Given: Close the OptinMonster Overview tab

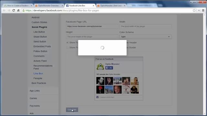Looking at the screenshot, I should (62, 6).
